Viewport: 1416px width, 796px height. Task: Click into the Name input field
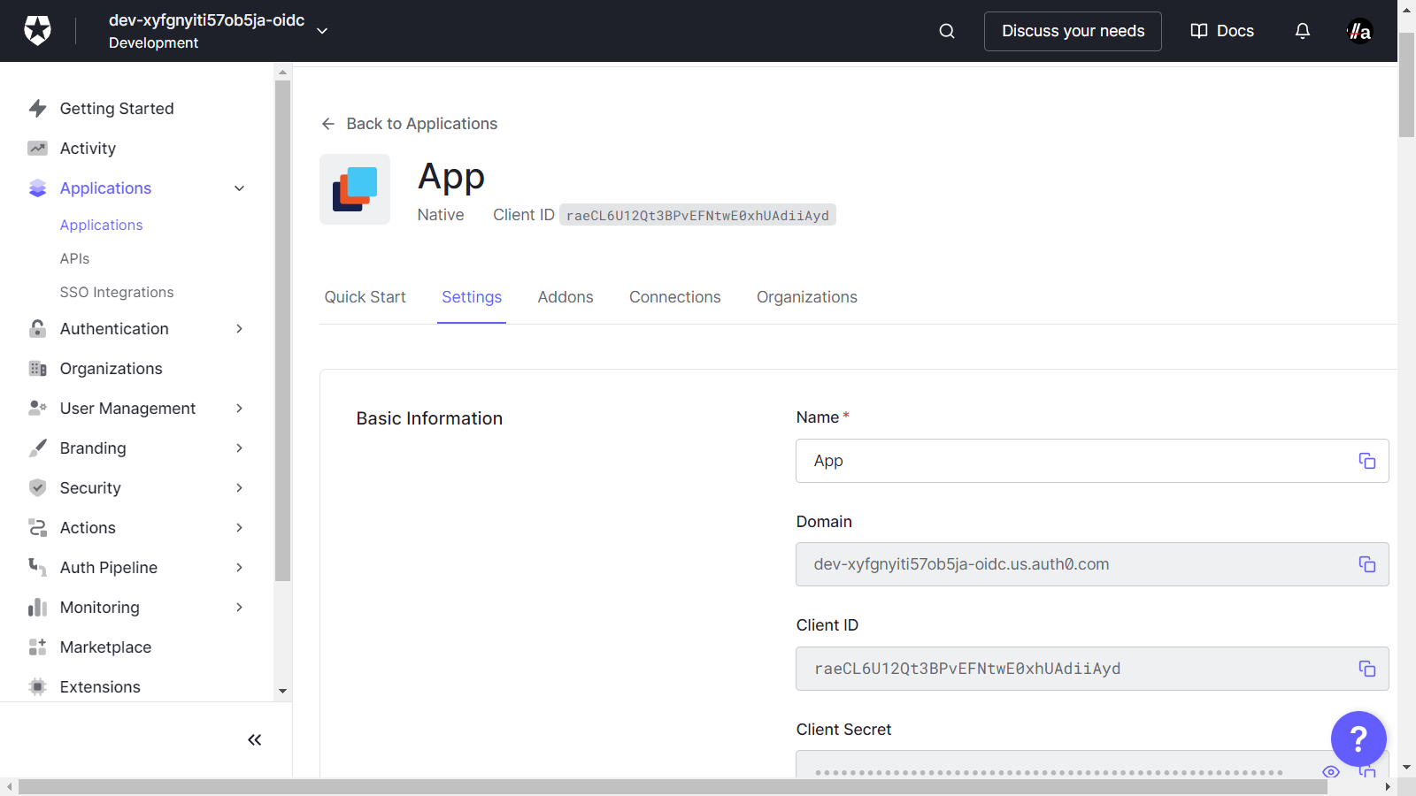(1071, 461)
